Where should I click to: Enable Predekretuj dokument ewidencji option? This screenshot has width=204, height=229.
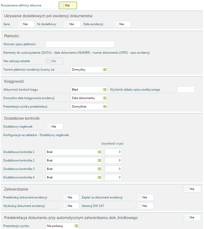click(65, 197)
